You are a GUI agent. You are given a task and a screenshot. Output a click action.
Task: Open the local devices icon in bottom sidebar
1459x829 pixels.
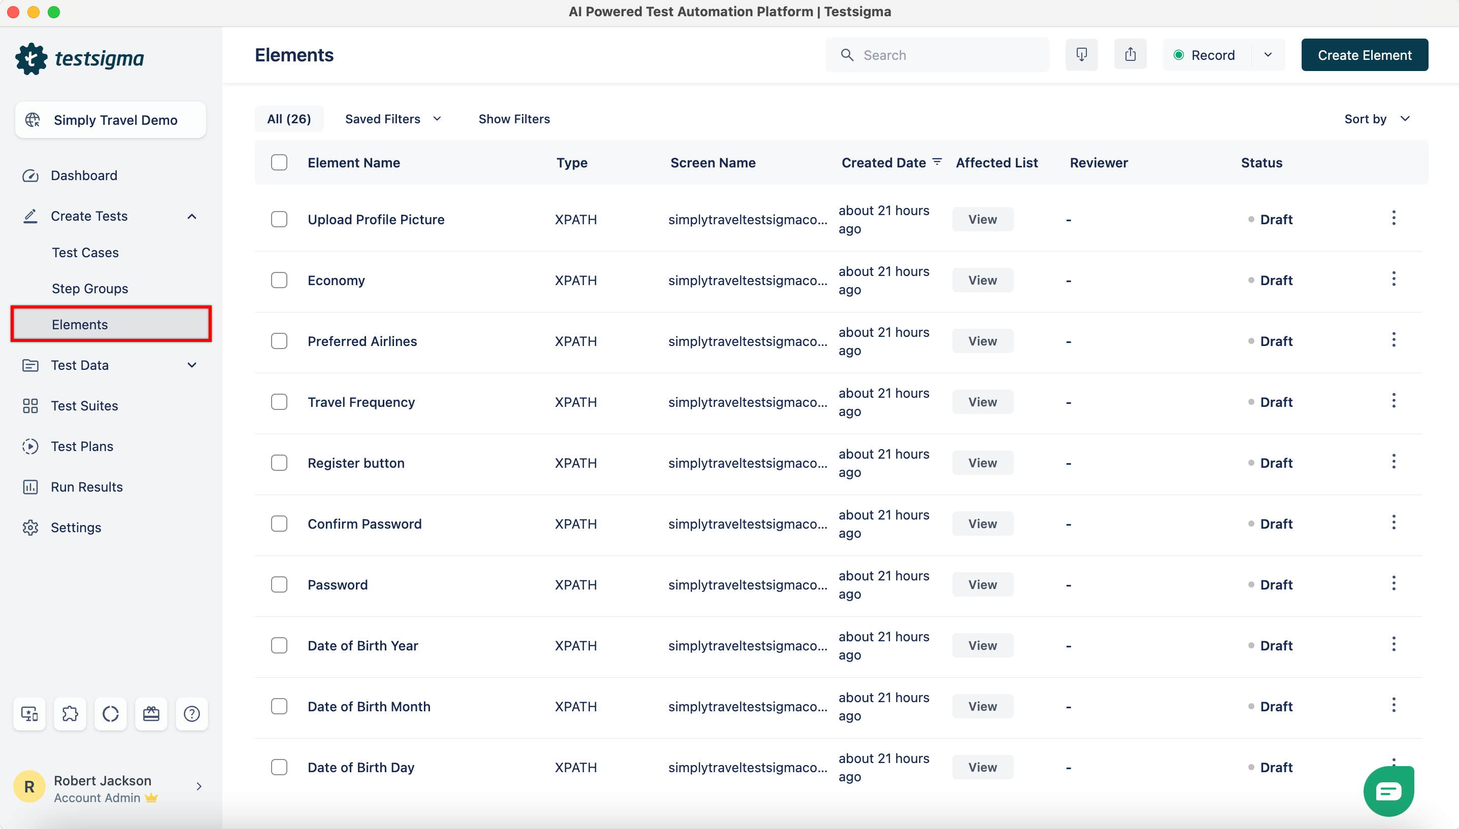click(x=29, y=713)
